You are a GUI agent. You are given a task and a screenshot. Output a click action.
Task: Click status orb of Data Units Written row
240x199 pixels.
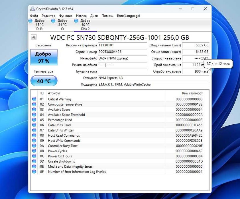click(34, 130)
